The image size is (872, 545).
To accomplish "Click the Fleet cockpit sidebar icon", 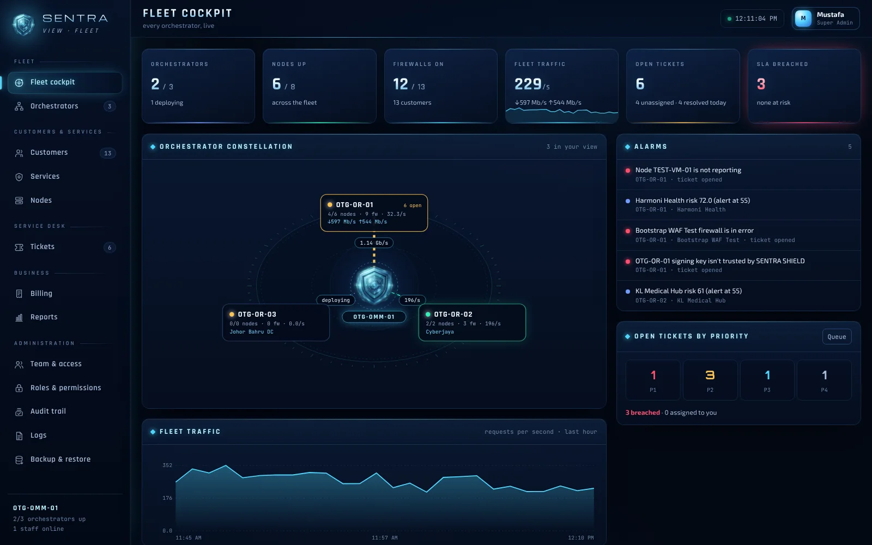I will coord(19,83).
